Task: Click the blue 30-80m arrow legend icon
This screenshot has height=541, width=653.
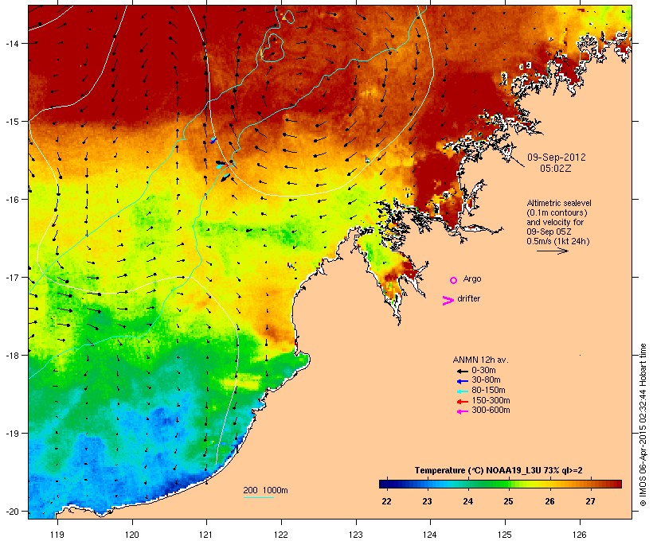Action: pos(462,381)
